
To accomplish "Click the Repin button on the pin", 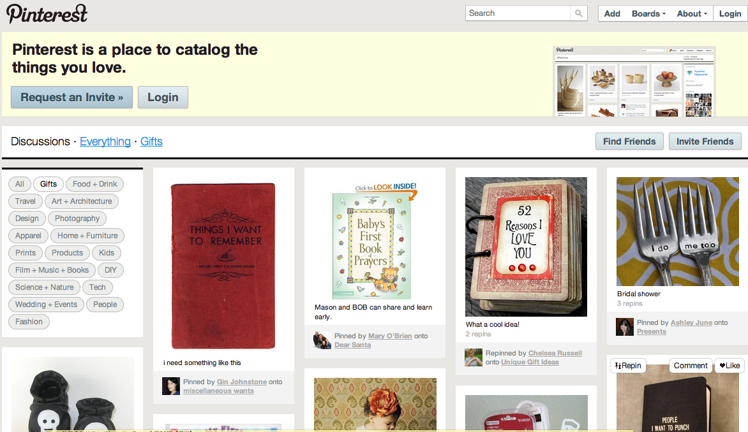I will (628, 365).
